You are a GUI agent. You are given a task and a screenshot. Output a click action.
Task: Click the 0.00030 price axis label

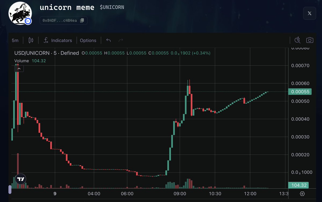[300, 137]
